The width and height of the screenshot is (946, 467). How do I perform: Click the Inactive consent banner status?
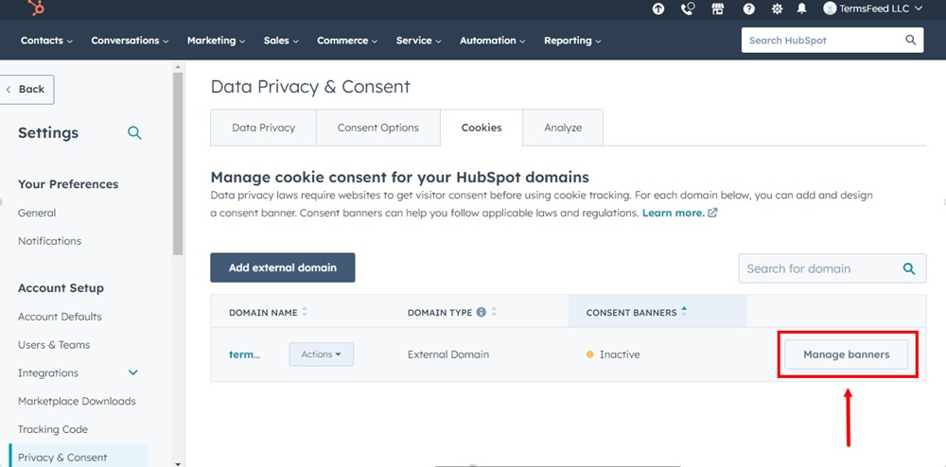point(614,355)
